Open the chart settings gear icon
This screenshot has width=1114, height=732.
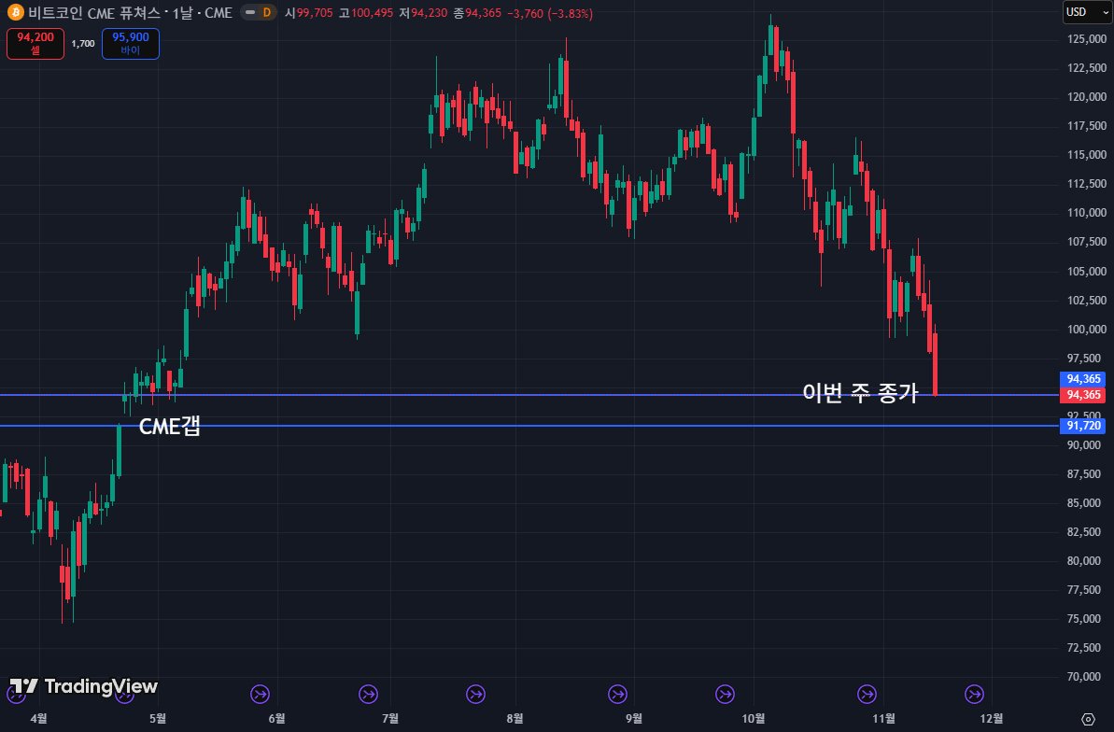(x=1088, y=719)
